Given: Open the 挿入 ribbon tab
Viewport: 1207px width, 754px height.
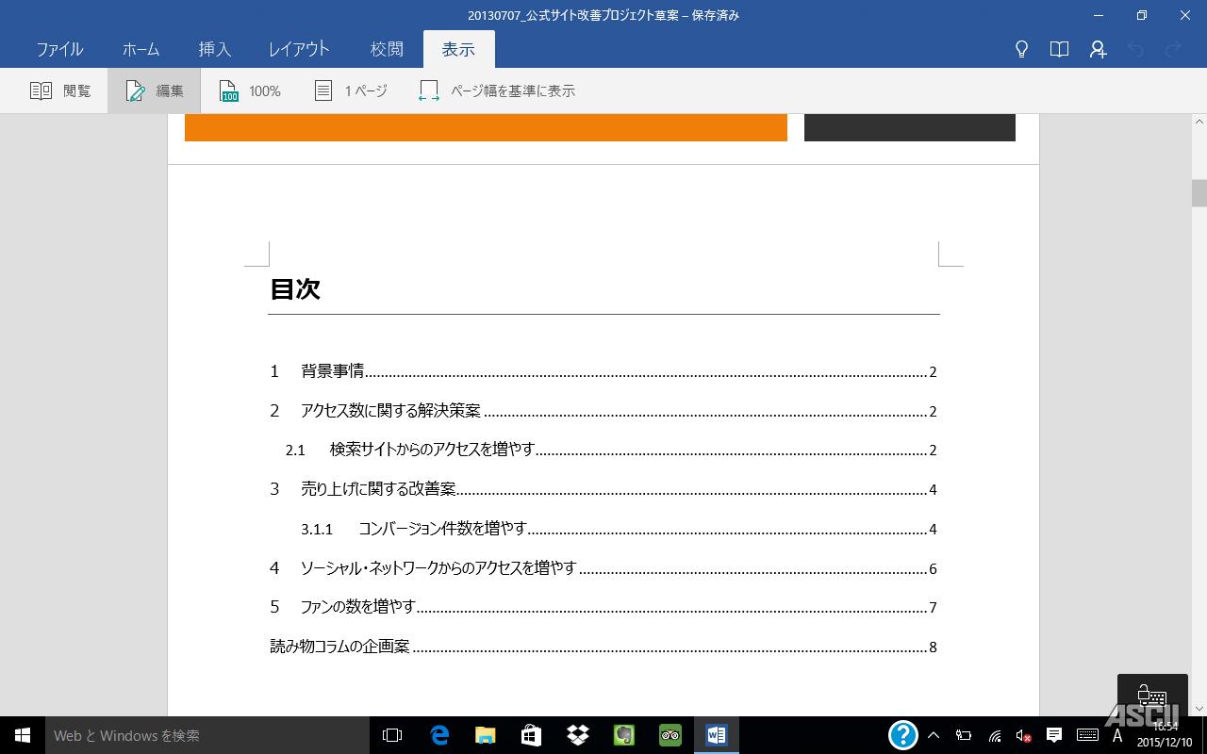Looking at the screenshot, I should click(x=215, y=49).
